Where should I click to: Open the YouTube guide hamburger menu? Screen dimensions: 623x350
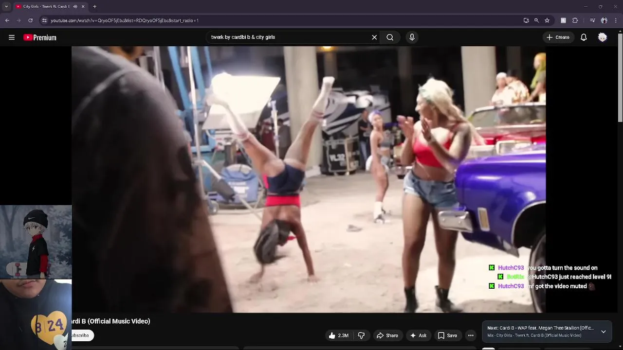point(12,37)
